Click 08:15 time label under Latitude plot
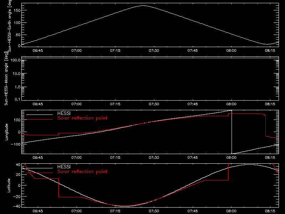Screen dimensions: 285x214 pyautogui.click(x=270, y=211)
